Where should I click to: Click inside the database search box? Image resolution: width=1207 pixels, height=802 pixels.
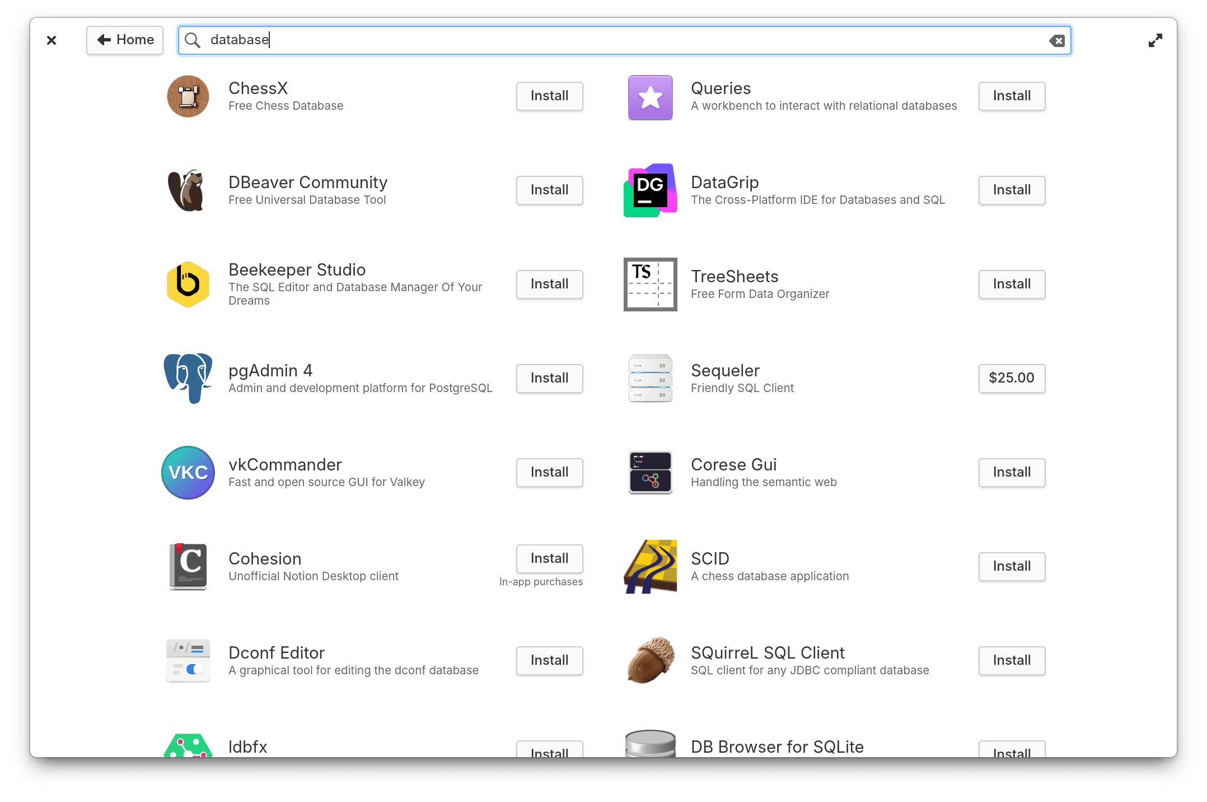[560, 40]
